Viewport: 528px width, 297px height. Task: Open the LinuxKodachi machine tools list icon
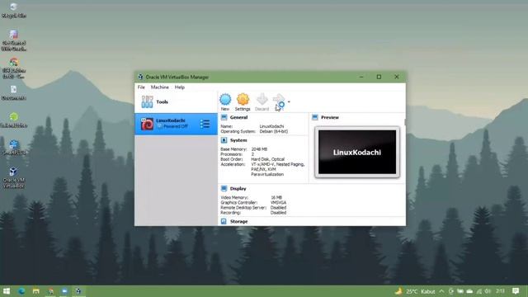click(x=205, y=124)
